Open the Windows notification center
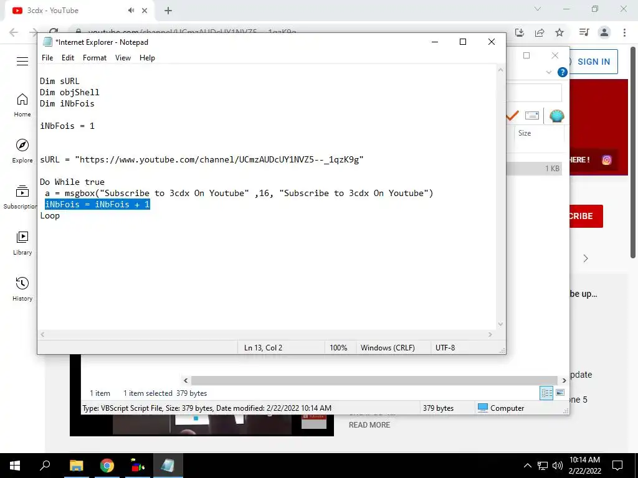Image resolution: width=638 pixels, height=478 pixels. tap(617, 466)
